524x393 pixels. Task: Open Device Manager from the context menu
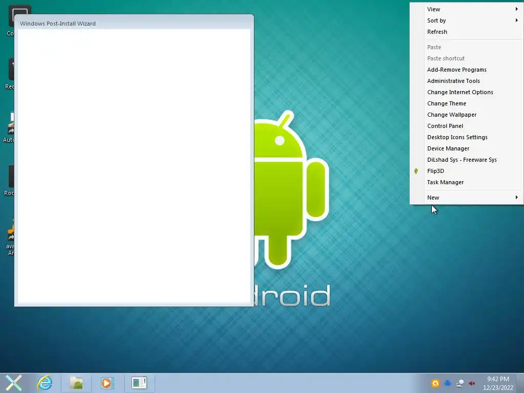[467, 148]
